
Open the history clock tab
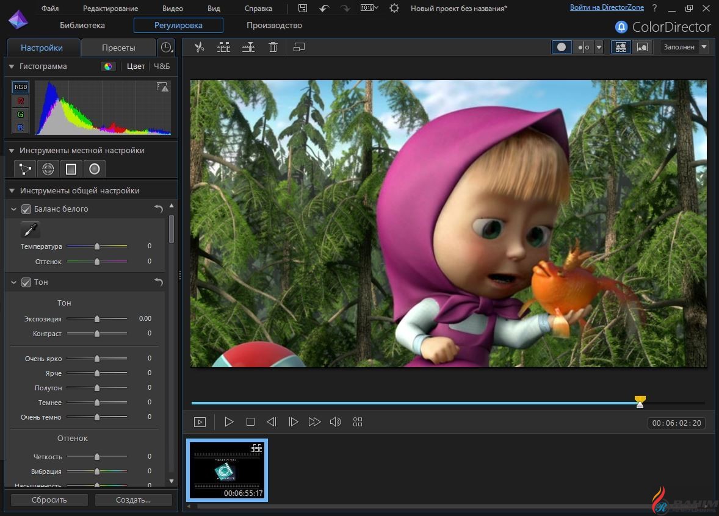[x=166, y=47]
